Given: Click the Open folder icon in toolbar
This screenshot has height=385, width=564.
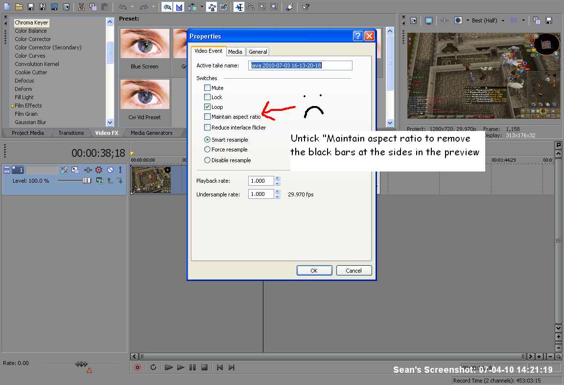Looking at the screenshot, I should [19, 7].
